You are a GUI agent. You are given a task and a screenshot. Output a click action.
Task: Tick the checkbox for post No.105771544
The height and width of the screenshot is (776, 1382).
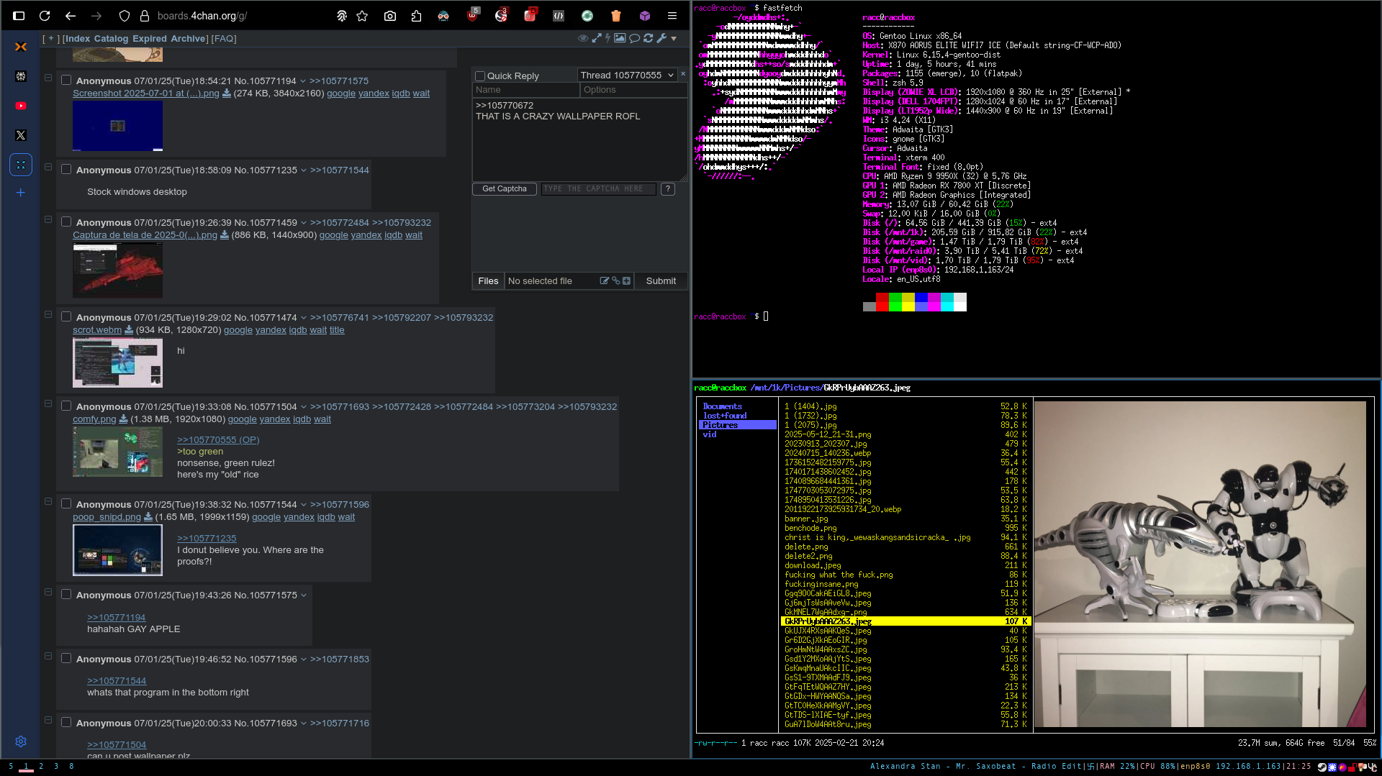(x=66, y=504)
